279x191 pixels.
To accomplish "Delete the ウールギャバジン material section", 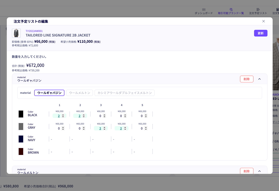I will 246,79.
